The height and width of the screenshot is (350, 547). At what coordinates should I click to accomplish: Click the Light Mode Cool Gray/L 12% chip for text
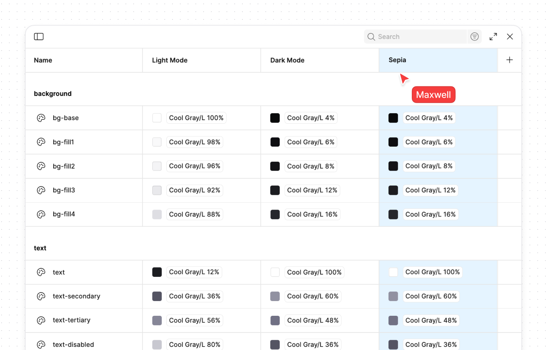(x=194, y=272)
